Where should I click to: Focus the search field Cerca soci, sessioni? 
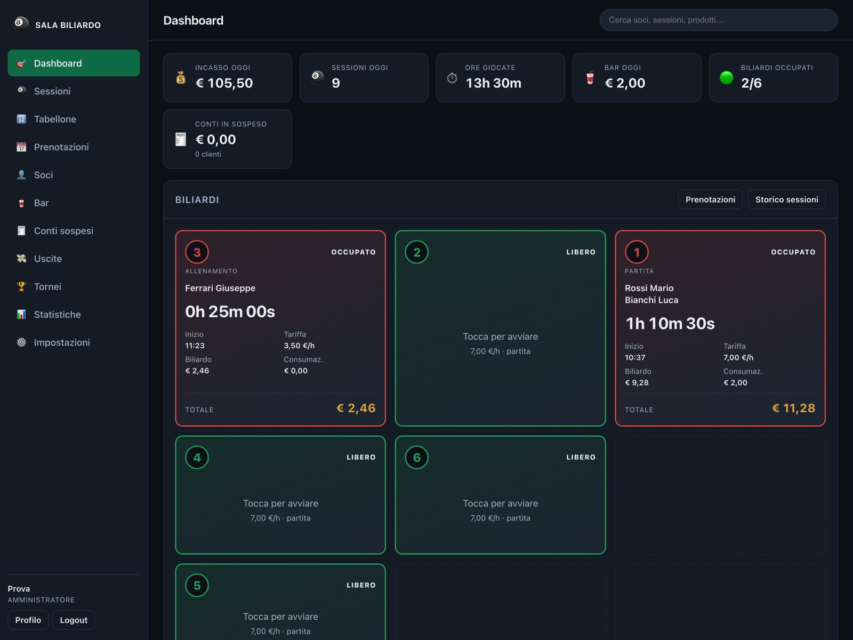tap(718, 20)
